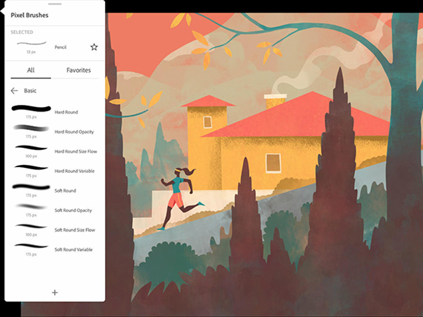Screen dimensions: 423x317
Task: Click the Pixel Brushes panel title
Action: [29, 15]
